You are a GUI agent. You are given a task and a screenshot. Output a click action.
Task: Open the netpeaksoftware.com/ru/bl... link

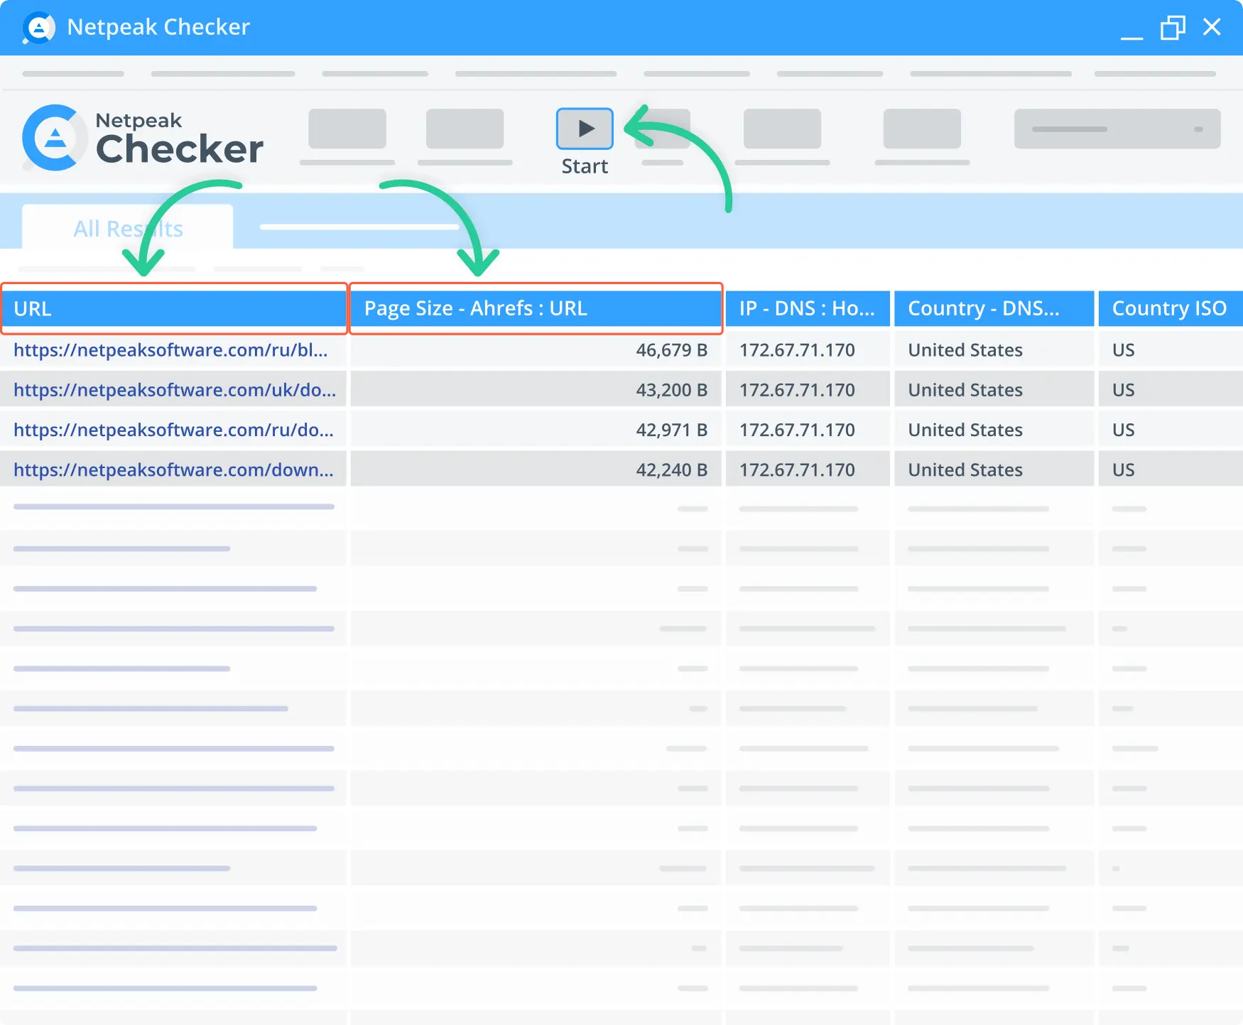click(x=170, y=349)
